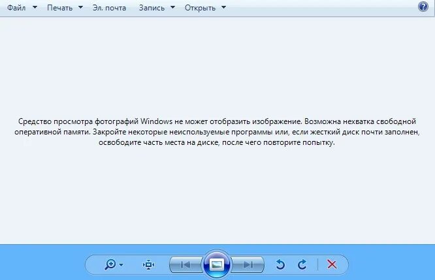Rotate the image counterclockwise
The width and height of the screenshot is (435, 280).
point(280,264)
